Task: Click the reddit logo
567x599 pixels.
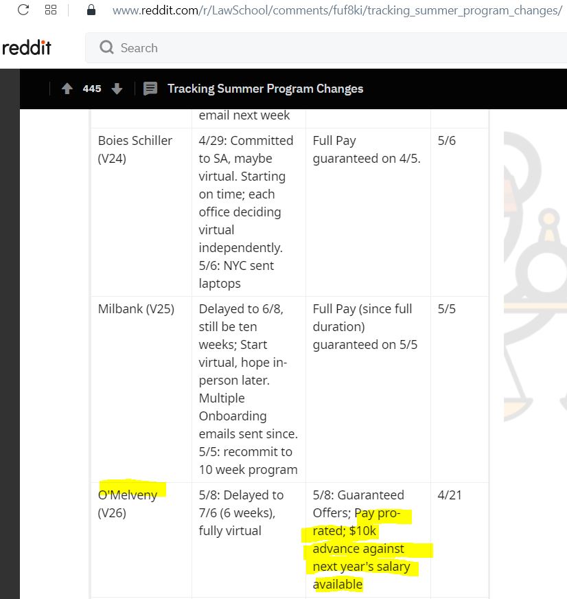Action: point(26,48)
